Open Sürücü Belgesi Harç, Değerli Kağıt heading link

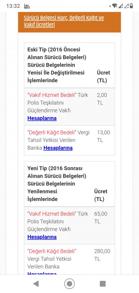click(64, 22)
